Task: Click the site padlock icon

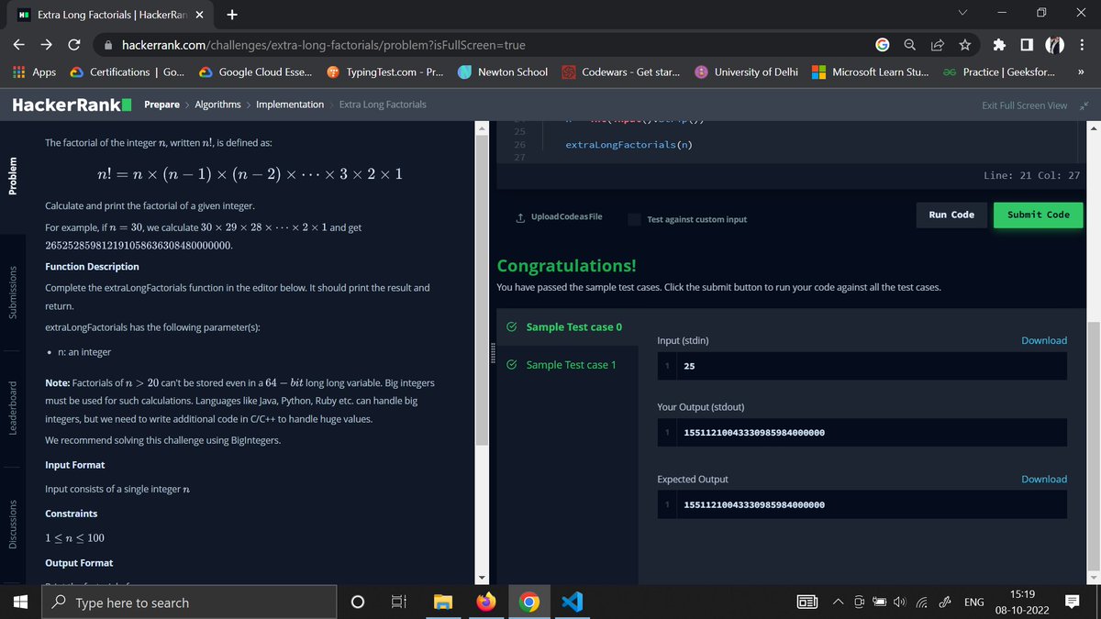Action: [108, 44]
